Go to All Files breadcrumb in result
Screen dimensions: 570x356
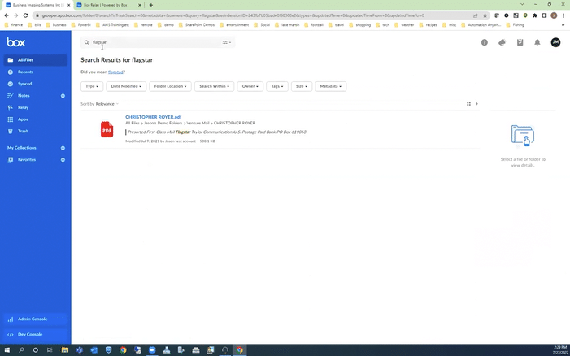click(x=133, y=124)
